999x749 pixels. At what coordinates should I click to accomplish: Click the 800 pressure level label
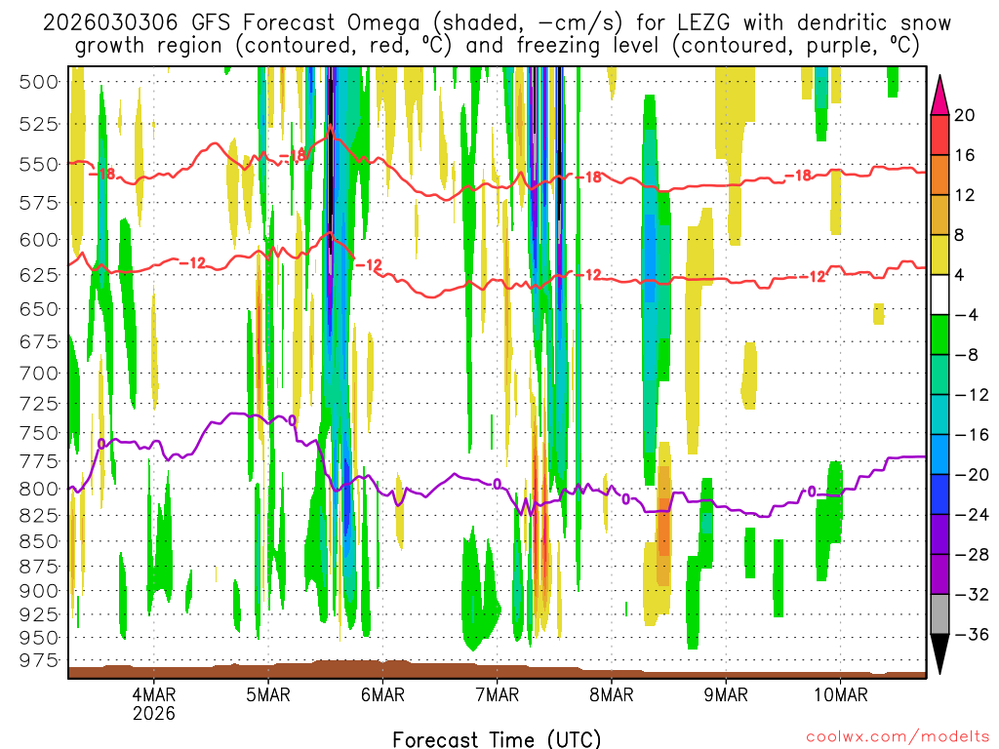pos(38,490)
